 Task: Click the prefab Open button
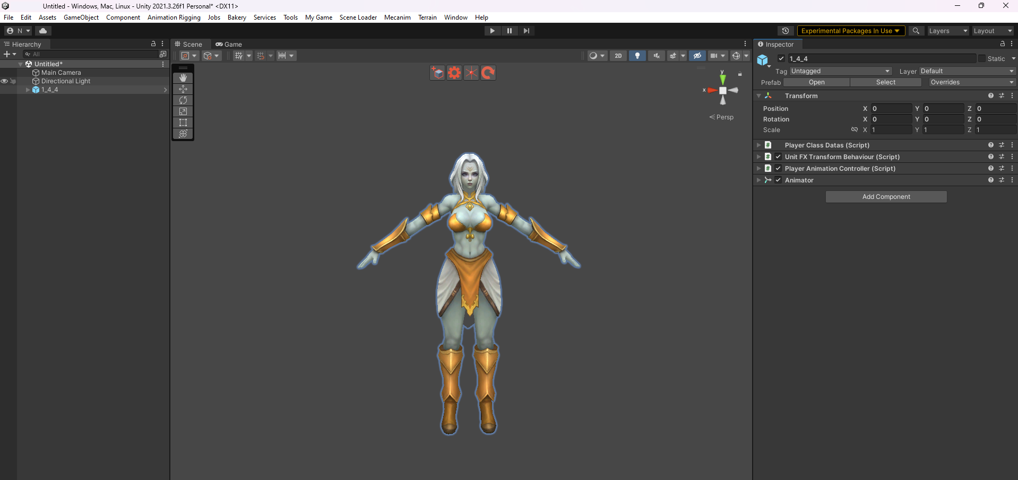click(x=817, y=82)
